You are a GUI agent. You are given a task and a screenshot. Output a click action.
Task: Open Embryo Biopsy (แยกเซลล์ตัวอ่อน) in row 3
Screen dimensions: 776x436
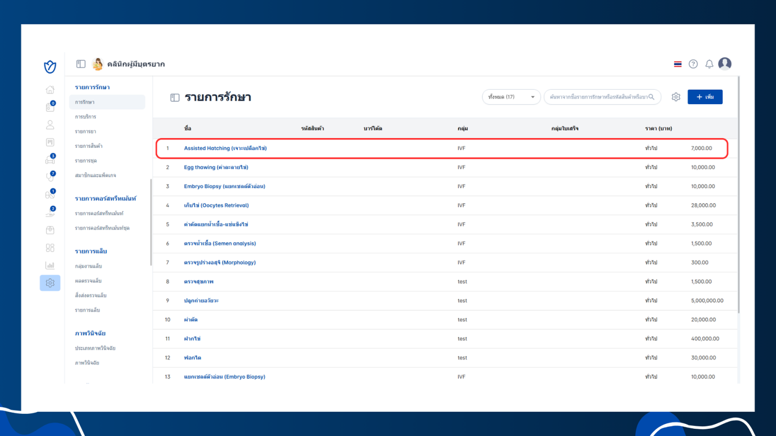pos(224,186)
